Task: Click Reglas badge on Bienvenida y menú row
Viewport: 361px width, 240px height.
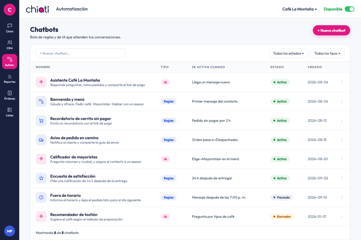Action: click(x=169, y=102)
